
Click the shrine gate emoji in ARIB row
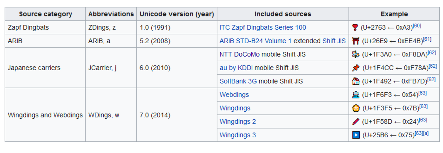pyautogui.click(x=356, y=41)
